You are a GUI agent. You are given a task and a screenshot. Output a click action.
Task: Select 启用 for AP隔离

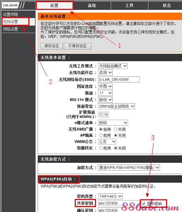click(101, 135)
